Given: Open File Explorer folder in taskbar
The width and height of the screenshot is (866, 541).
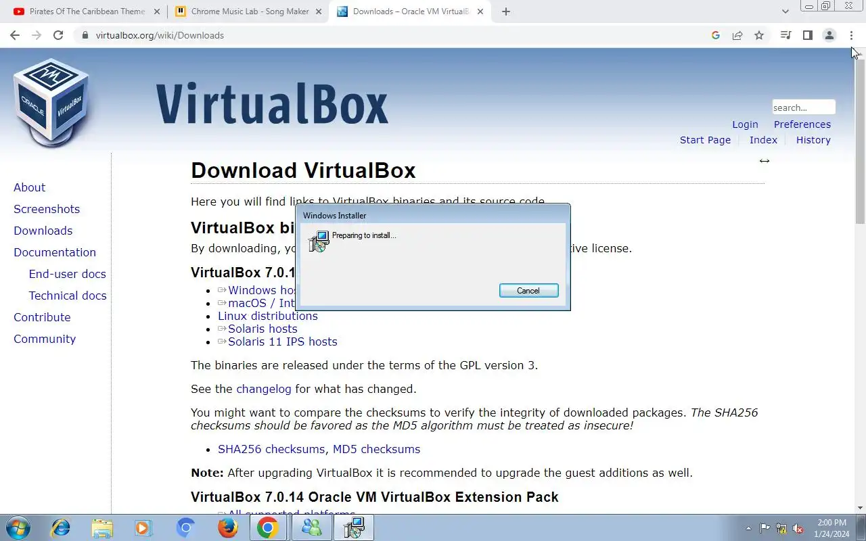Looking at the screenshot, I should click(x=102, y=527).
